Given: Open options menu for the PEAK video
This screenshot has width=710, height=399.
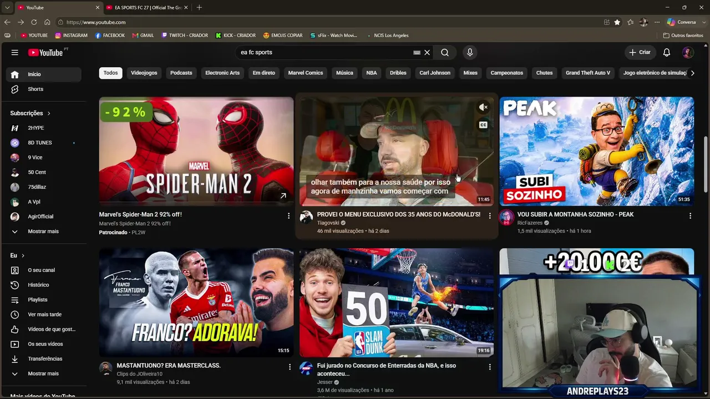Looking at the screenshot, I should click(690, 216).
